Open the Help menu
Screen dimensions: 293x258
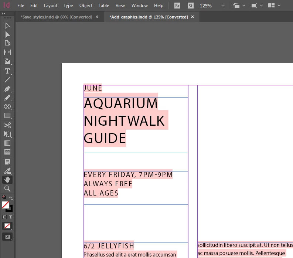tap(159, 6)
